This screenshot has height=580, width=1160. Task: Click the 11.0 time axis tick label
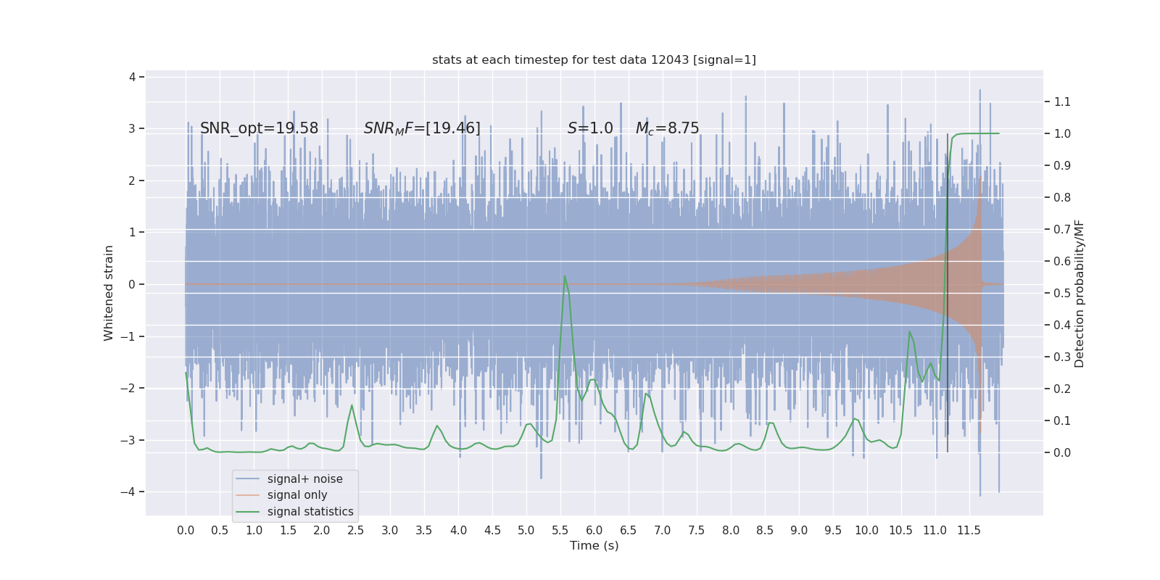point(935,530)
